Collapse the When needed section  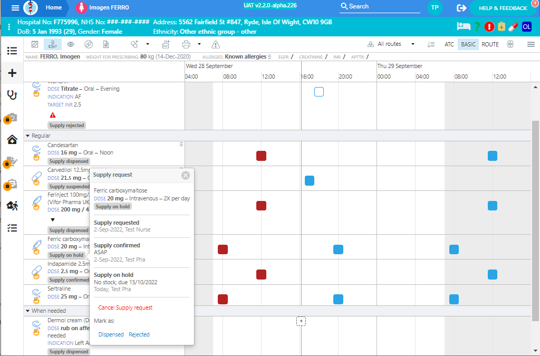click(x=27, y=311)
